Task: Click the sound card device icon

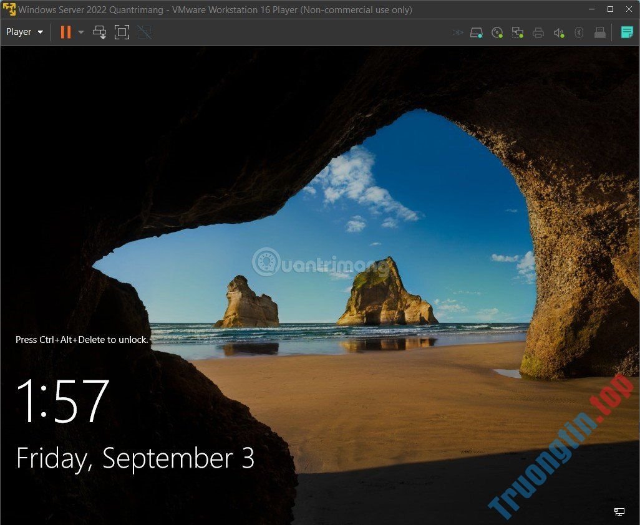Action: 558,32
